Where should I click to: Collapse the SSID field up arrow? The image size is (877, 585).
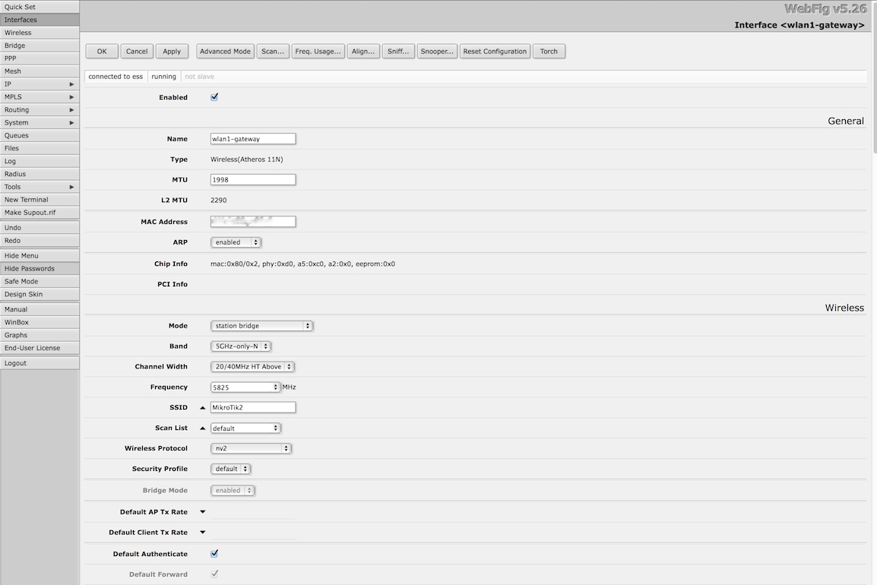coord(202,408)
